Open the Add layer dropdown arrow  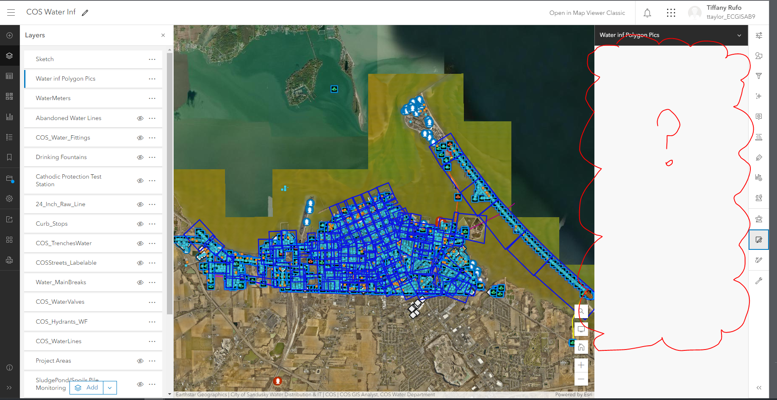(110, 387)
